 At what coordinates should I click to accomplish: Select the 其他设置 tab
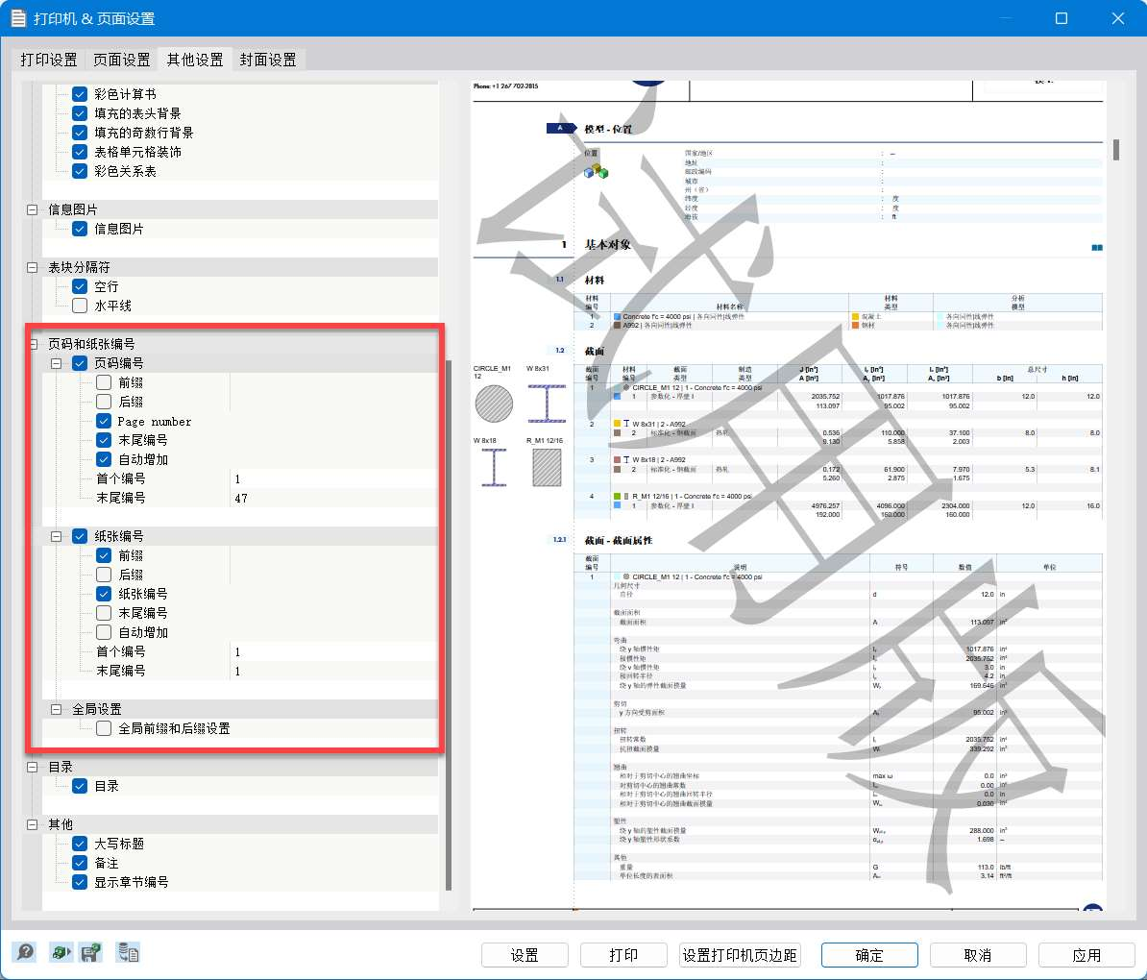point(195,60)
